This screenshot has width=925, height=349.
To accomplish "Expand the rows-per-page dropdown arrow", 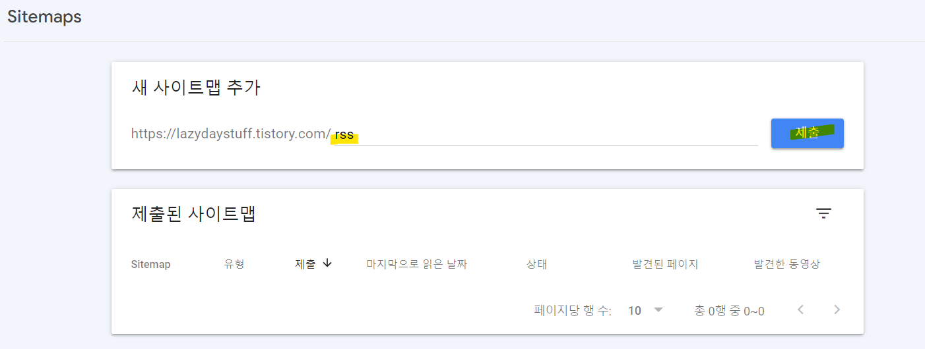I will (x=657, y=310).
